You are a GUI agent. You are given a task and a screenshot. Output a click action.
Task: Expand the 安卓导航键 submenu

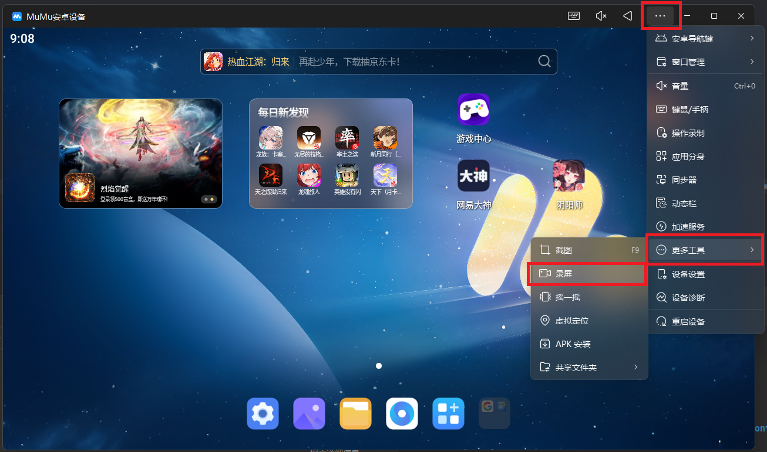(x=705, y=39)
